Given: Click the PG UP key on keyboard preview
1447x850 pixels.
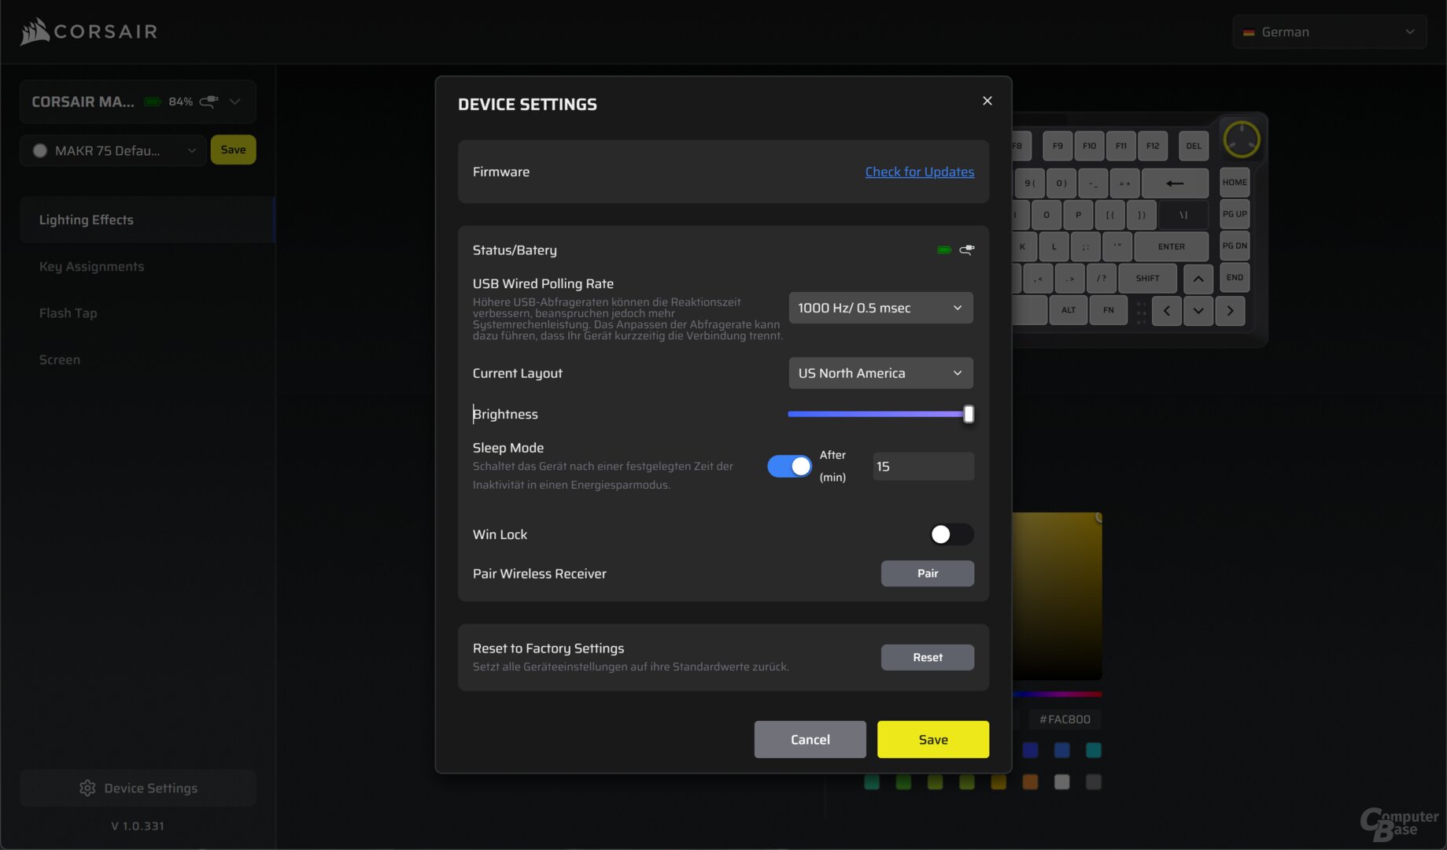Looking at the screenshot, I should point(1235,214).
